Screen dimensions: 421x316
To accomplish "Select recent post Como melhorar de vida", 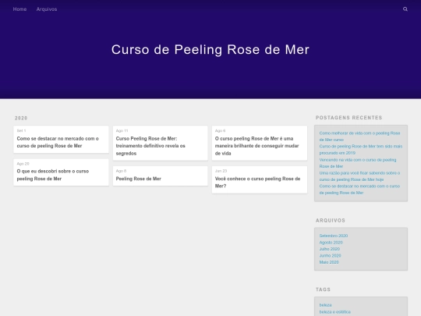I will click(359, 137).
